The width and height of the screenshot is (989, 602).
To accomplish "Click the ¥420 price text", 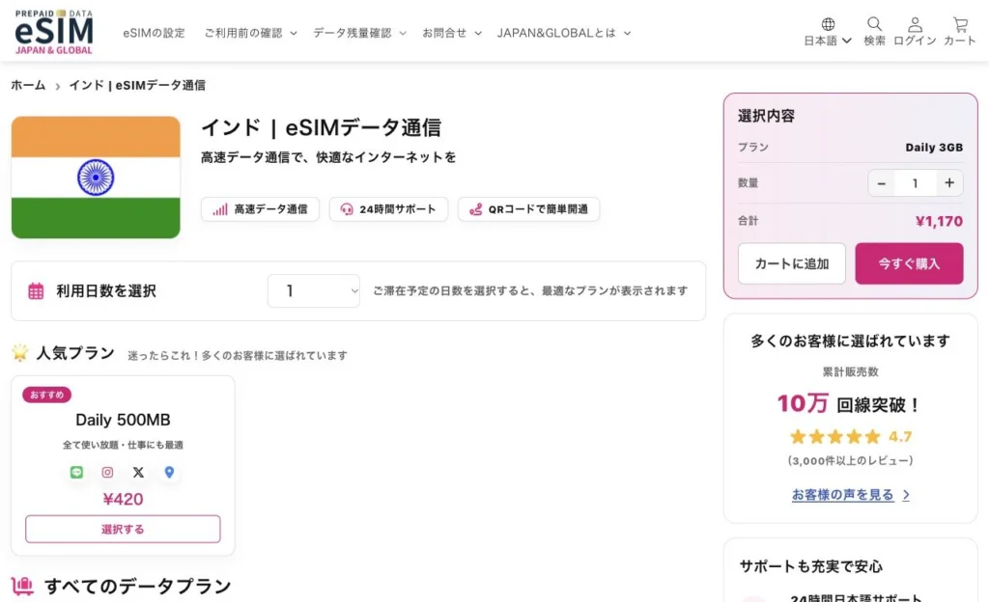I will (123, 500).
